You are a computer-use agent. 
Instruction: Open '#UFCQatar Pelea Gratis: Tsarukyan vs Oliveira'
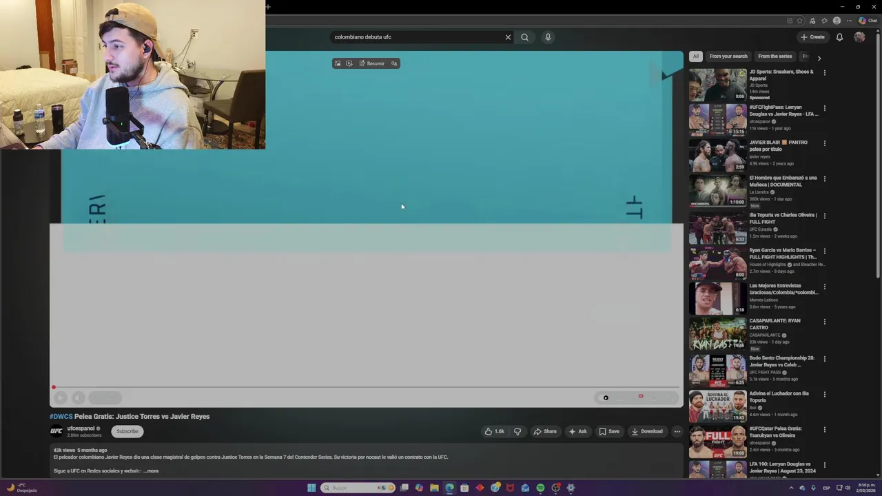tap(776, 432)
